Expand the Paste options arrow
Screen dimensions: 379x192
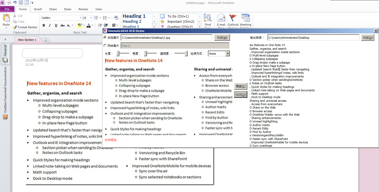point(6,28)
